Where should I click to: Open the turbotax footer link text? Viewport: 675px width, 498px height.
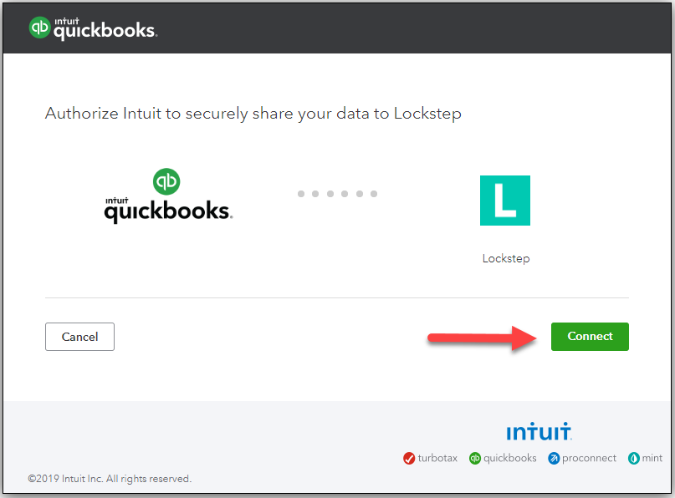click(x=437, y=458)
